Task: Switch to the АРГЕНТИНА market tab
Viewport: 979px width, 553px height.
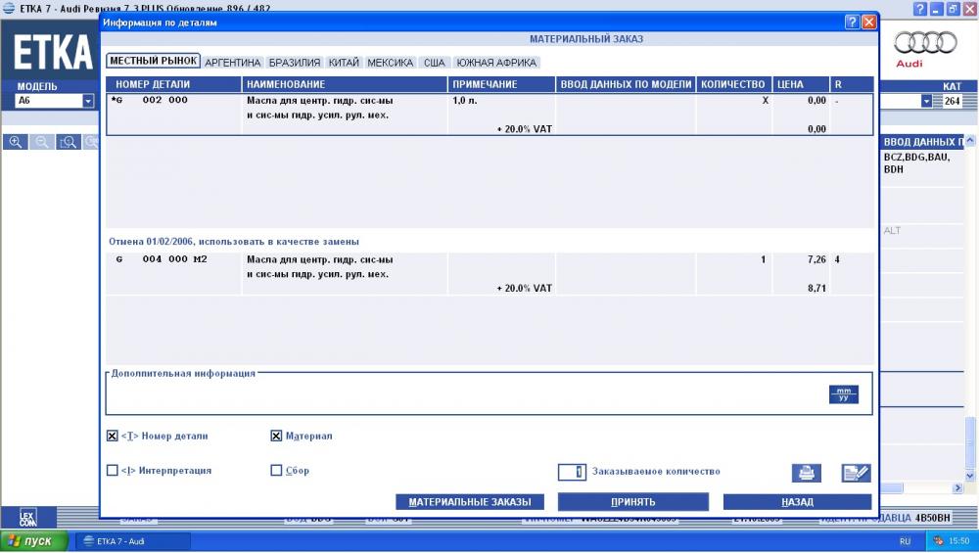Action: (x=232, y=63)
